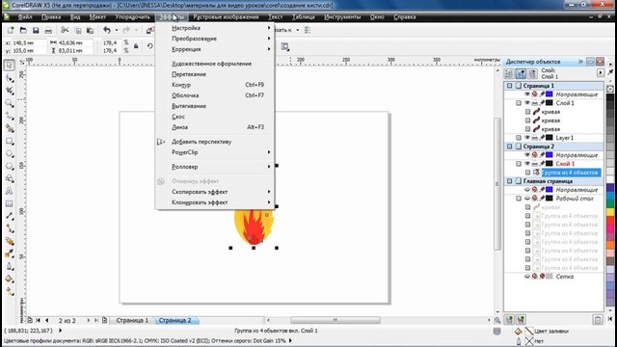Select the Zoom tool magnifier
This screenshot has width=617, height=347.
coord(10,103)
